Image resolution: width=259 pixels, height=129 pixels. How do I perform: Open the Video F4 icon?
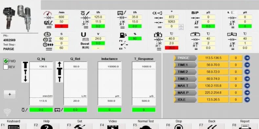point(113,127)
